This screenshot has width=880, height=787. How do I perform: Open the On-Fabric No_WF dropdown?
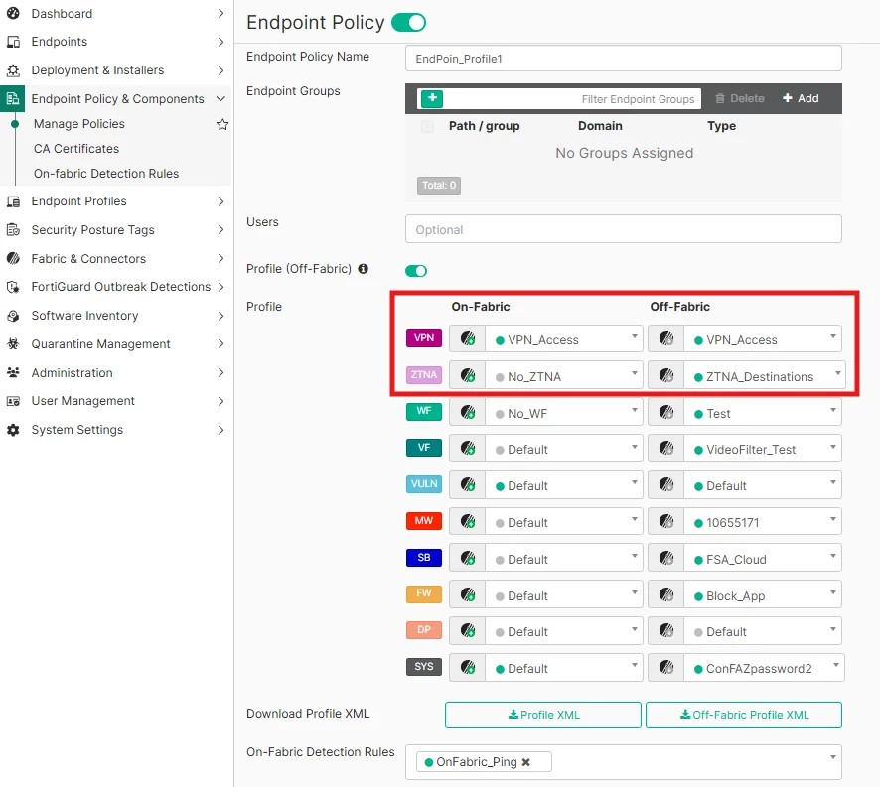pos(564,412)
